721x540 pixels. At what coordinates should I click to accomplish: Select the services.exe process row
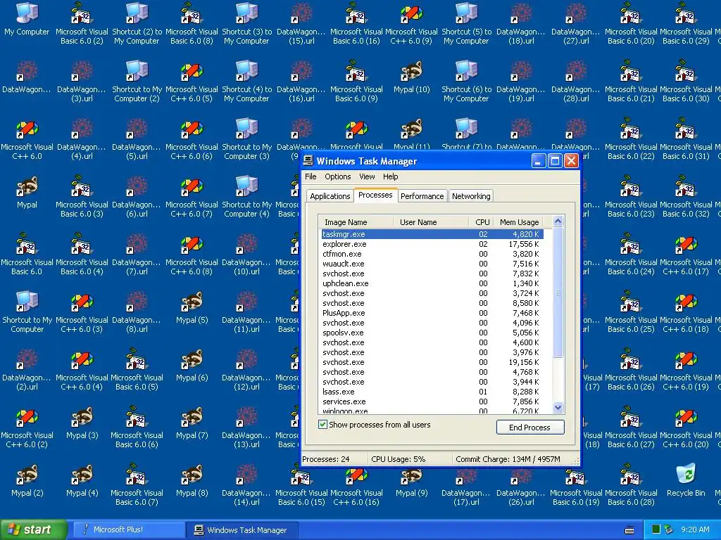[x=432, y=401]
